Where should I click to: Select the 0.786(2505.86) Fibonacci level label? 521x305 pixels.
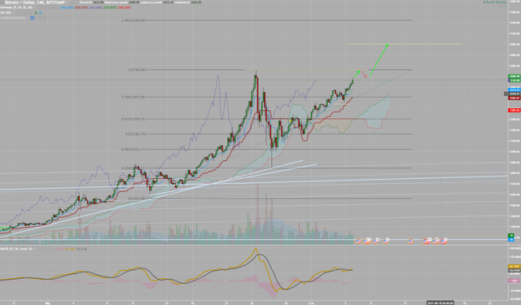[134, 98]
